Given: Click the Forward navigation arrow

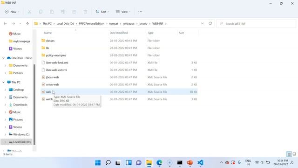Looking at the screenshot, I should 14,24.
